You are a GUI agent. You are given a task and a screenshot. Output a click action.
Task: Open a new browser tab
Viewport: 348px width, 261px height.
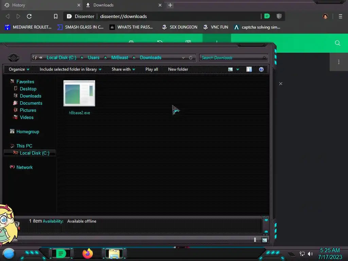tap(170, 5)
